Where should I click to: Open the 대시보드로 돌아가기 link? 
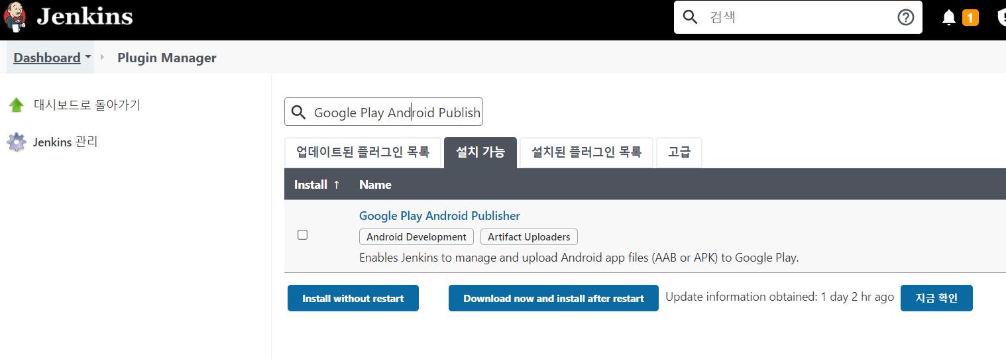[87, 105]
